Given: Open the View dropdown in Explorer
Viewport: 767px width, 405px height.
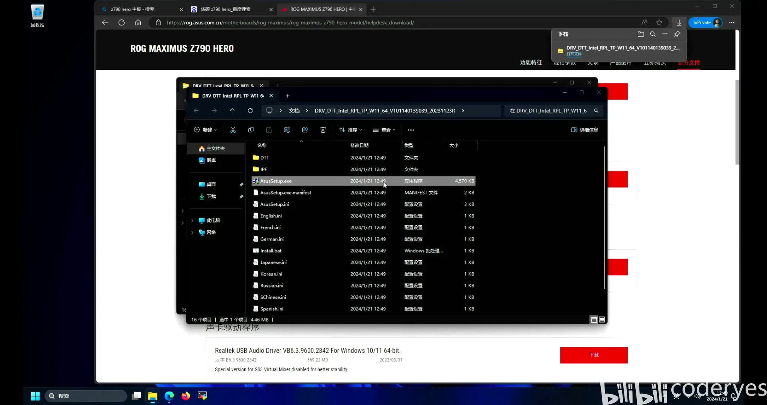Looking at the screenshot, I should click(384, 130).
